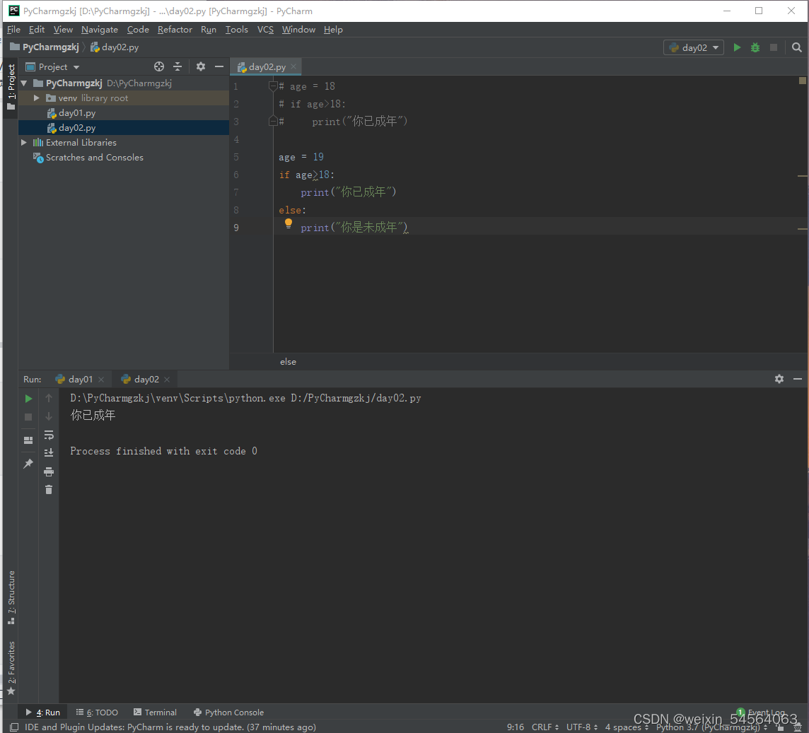Click the print icon in Run panel

tap(49, 471)
